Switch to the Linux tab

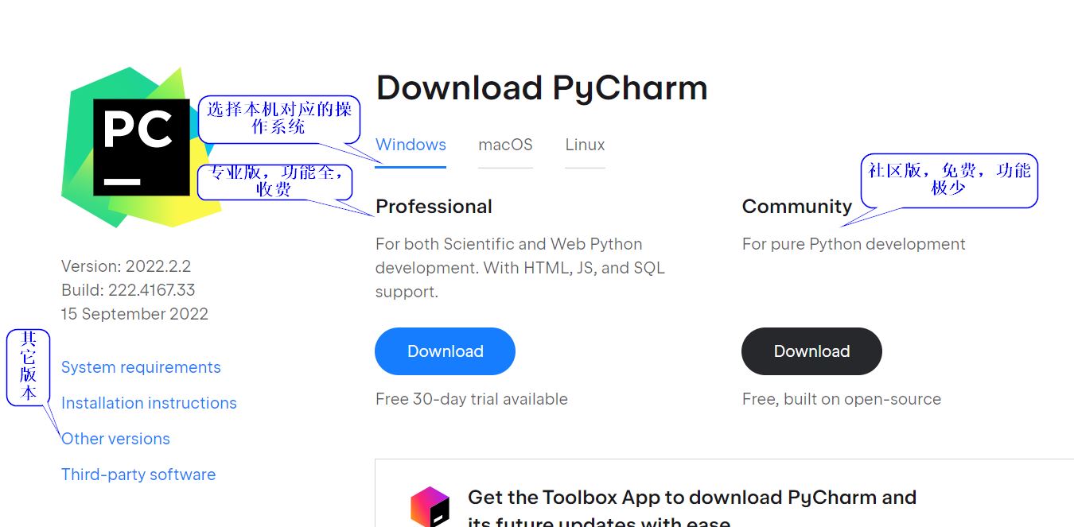[585, 145]
